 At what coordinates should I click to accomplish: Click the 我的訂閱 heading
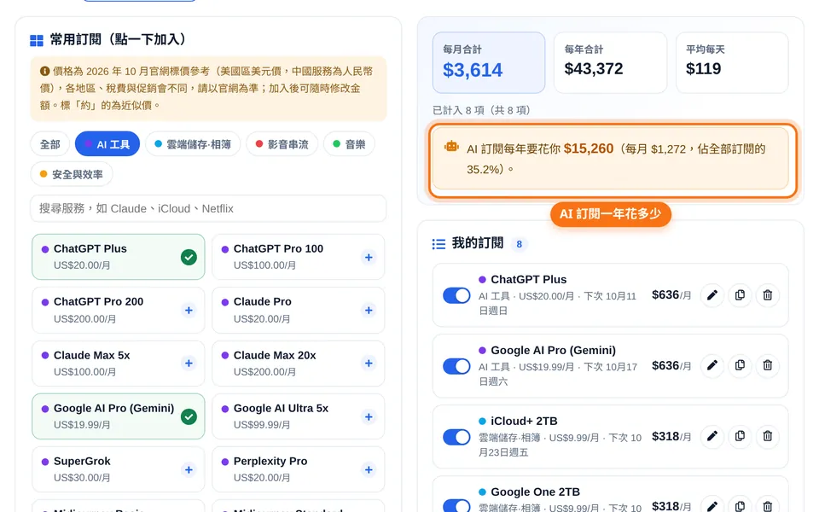point(478,243)
